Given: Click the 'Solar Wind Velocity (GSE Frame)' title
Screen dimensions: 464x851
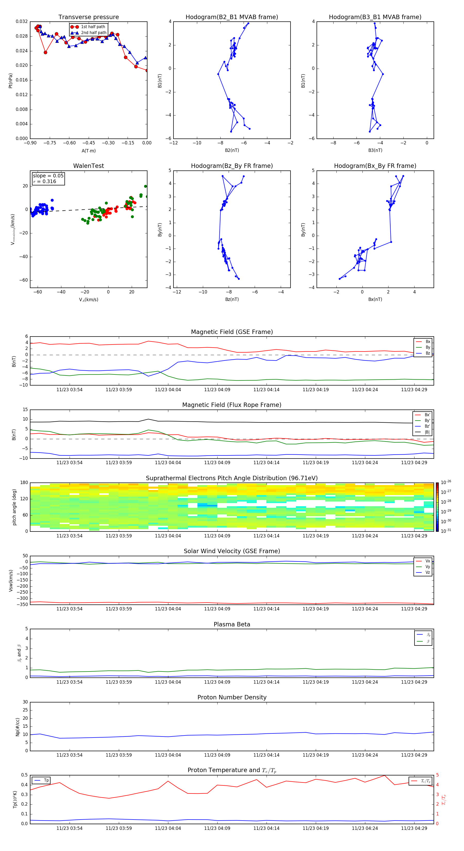Looking at the screenshot, I should (232, 551).
